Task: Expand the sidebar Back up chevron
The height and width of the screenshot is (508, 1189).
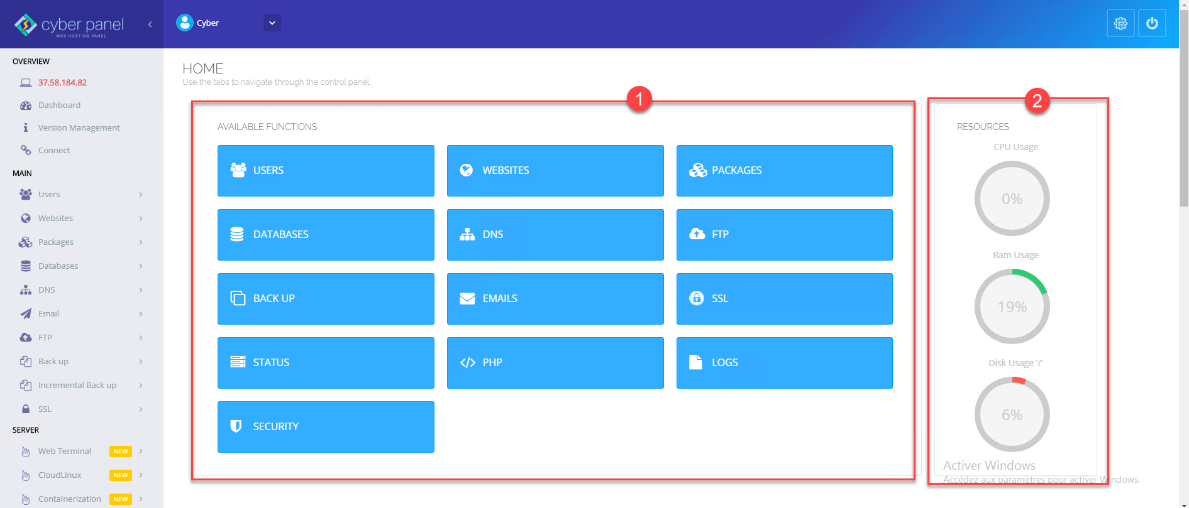Action: pos(141,362)
